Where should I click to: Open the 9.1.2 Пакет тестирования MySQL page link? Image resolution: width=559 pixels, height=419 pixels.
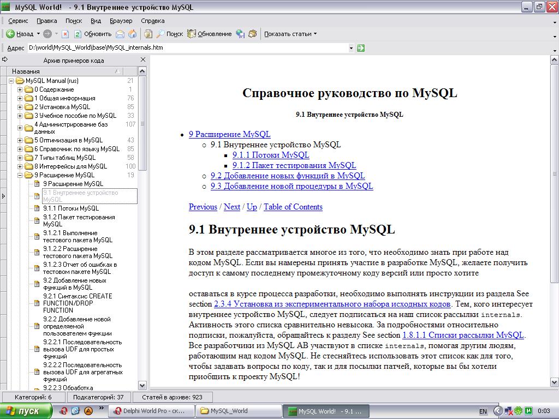[x=294, y=165]
